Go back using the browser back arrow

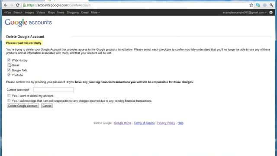(x=6, y=5)
